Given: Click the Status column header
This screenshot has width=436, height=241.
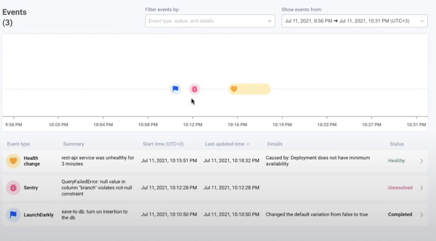Looking at the screenshot, I should (x=396, y=144).
